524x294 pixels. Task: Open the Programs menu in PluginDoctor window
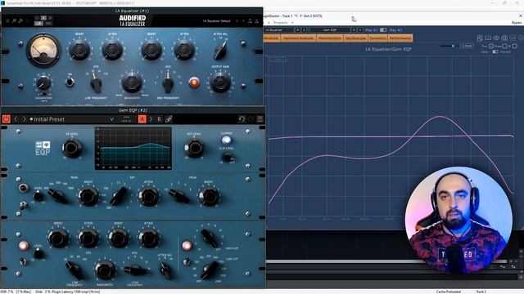click(281, 22)
